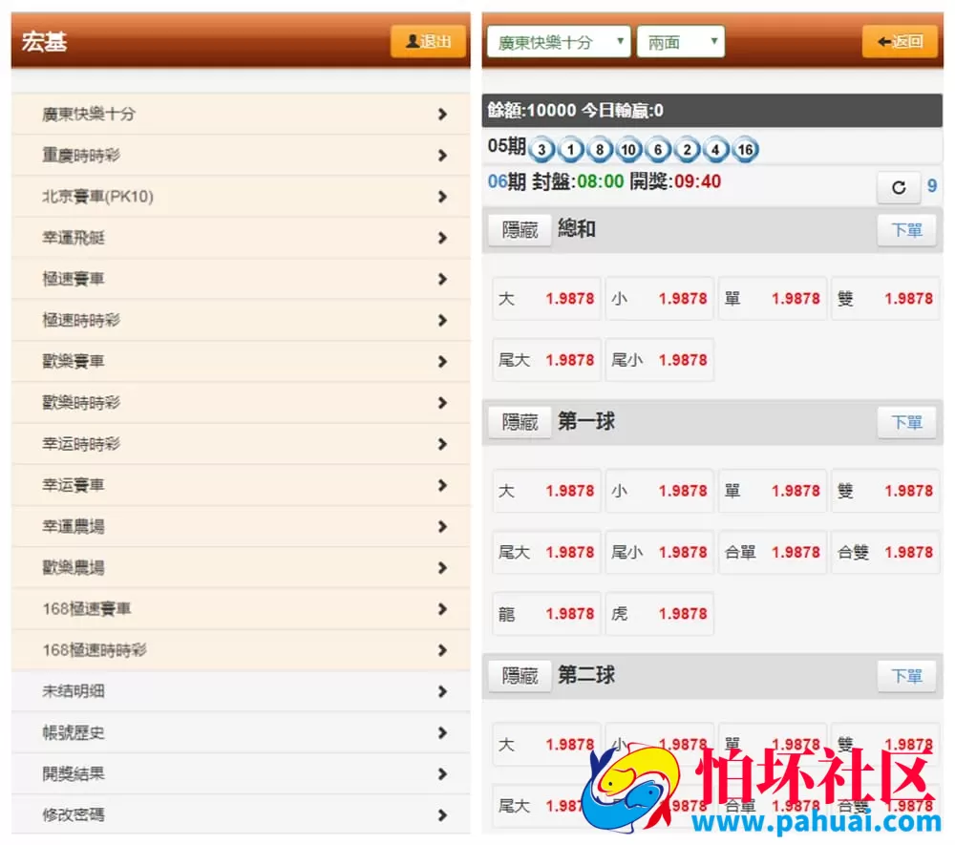Select the 大 1.9878 odds in 總和
The width and height of the screenshot is (955, 845).
tap(545, 298)
